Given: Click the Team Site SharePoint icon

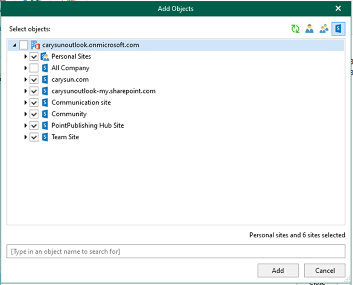Looking at the screenshot, I should pyautogui.click(x=45, y=137).
